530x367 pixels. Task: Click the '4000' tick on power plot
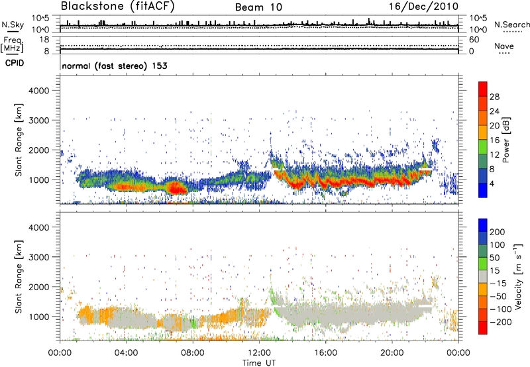click(x=38, y=91)
